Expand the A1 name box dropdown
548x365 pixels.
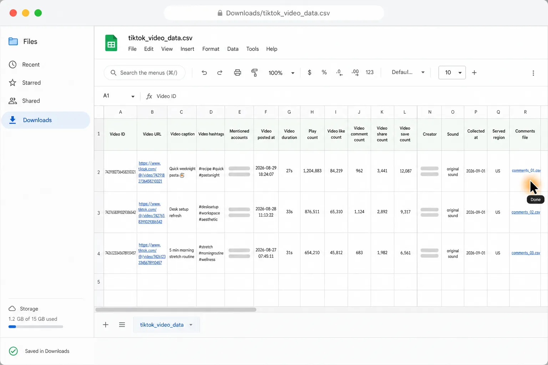click(133, 96)
